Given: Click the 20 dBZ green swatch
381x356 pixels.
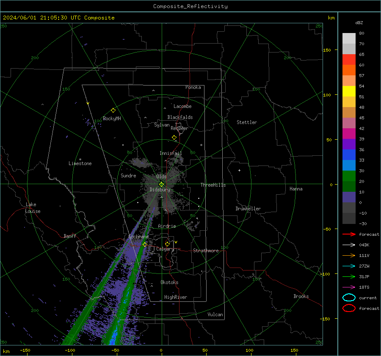Looking at the screenshot, I should pos(349,187).
